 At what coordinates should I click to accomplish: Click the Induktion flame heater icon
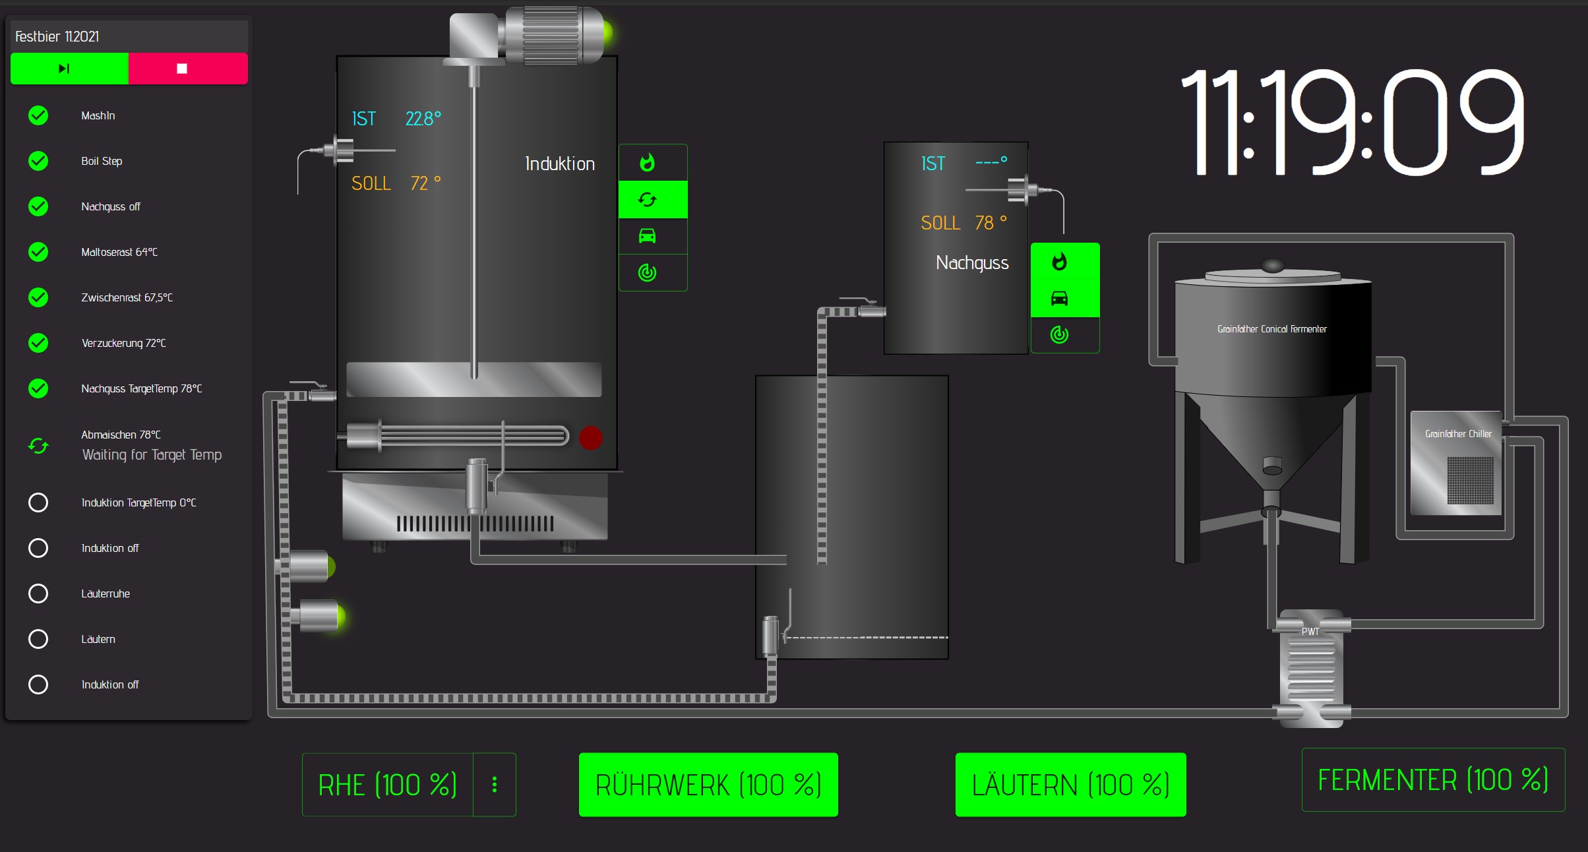pyautogui.click(x=648, y=163)
